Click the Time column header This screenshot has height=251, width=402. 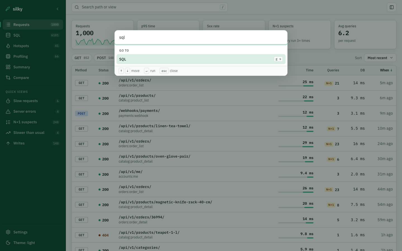pyautogui.click(x=310, y=70)
